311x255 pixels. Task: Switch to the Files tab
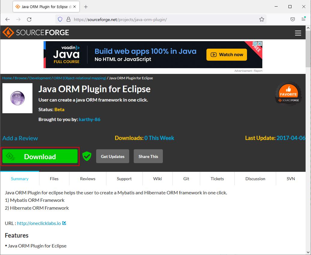(x=54, y=179)
